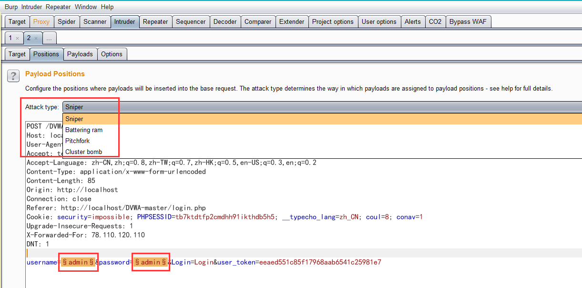Choose Cluster bomb attack type
582x288 pixels.
(x=322, y=152)
